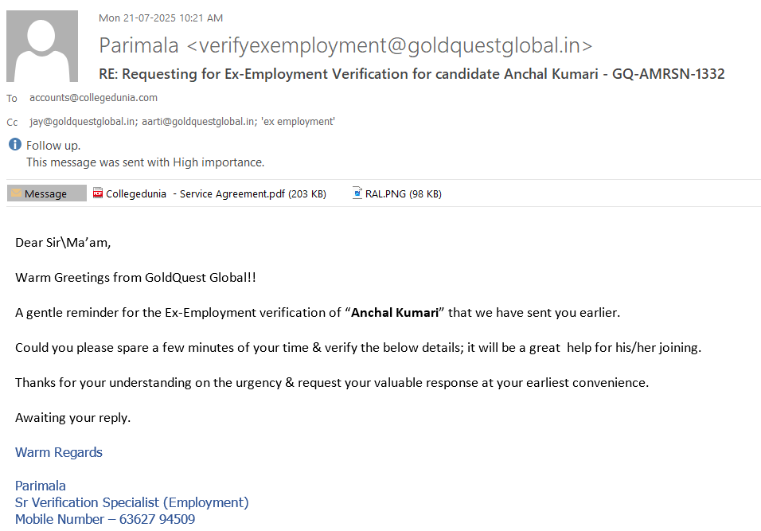Click the sent date Mon 21-07-2025

point(160,18)
